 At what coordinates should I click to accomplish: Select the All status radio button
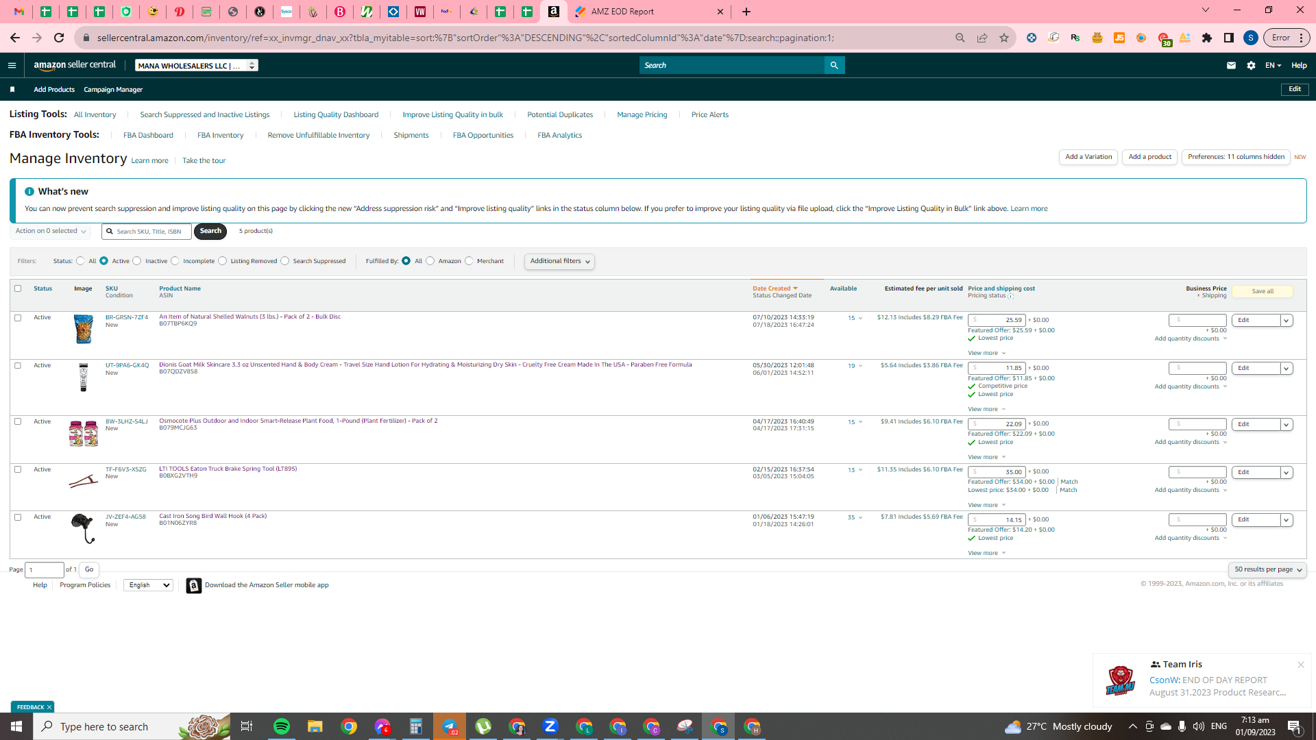[81, 261]
